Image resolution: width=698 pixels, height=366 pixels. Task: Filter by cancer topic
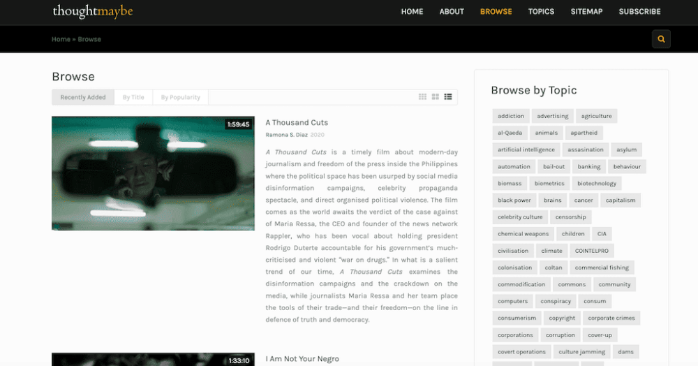click(583, 200)
